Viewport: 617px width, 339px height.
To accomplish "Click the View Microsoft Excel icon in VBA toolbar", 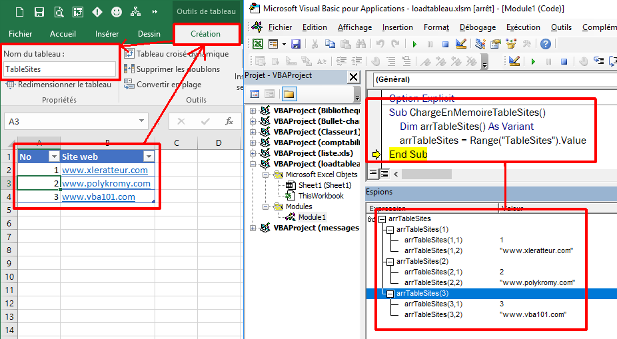I will coord(258,44).
